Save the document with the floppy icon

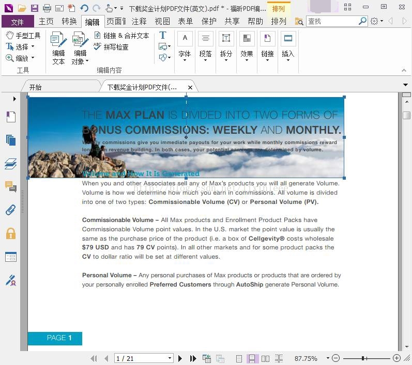[x=35, y=8]
